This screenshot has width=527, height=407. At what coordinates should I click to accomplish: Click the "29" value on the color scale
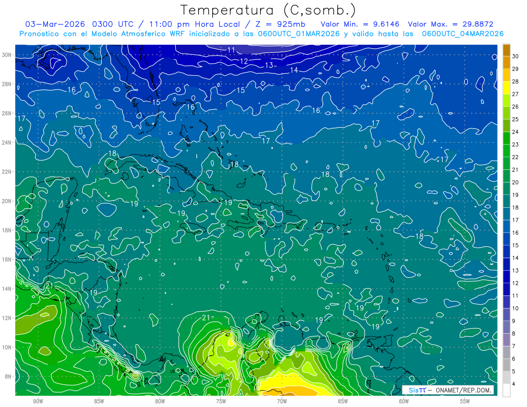coord(516,69)
